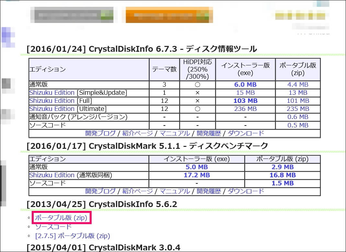This screenshot has width=346, height=252.
Task: Open 開発ブログ link in CrystalDiskMark 5.1.1 table
Action: coord(100,191)
